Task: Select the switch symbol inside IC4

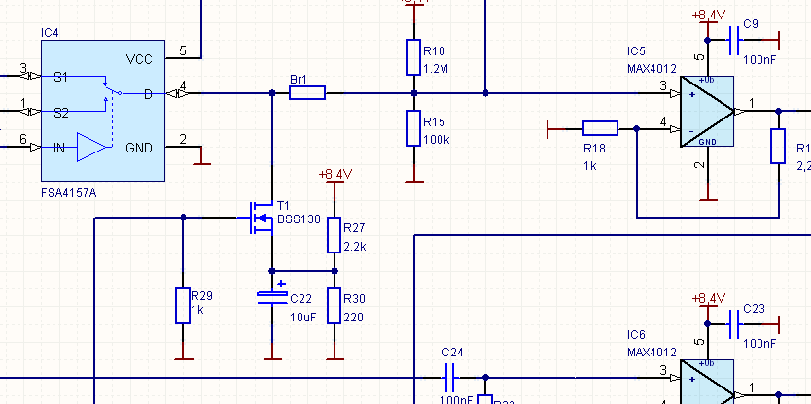Action: pyautogui.click(x=108, y=93)
